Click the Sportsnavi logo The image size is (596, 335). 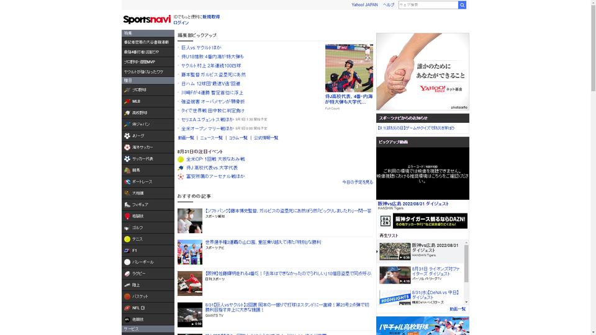tap(147, 19)
